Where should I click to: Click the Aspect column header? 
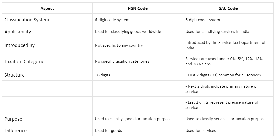(x=47, y=8)
